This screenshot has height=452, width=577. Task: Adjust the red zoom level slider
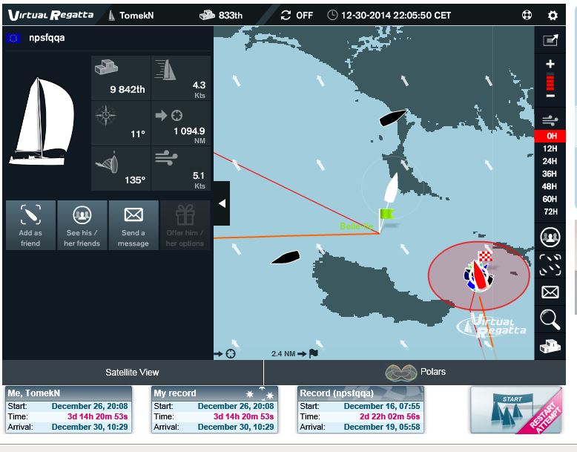(550, 82)
